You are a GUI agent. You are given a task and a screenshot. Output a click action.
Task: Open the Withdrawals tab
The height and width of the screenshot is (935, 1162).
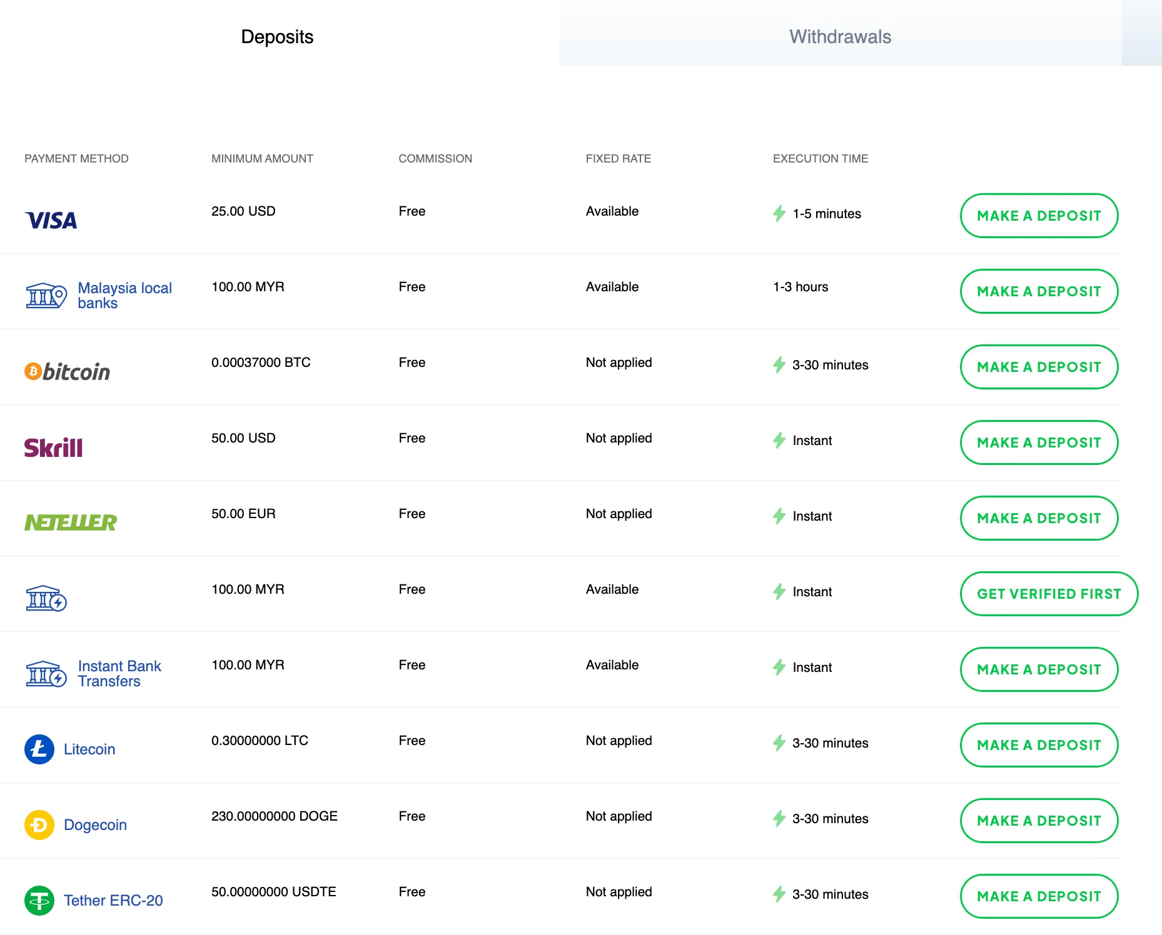pos(841,37)
